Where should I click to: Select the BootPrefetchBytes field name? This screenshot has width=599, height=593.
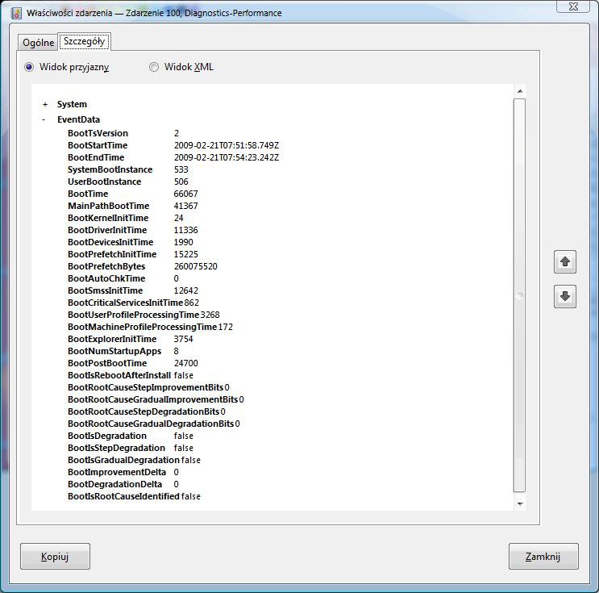coord(106,266)
